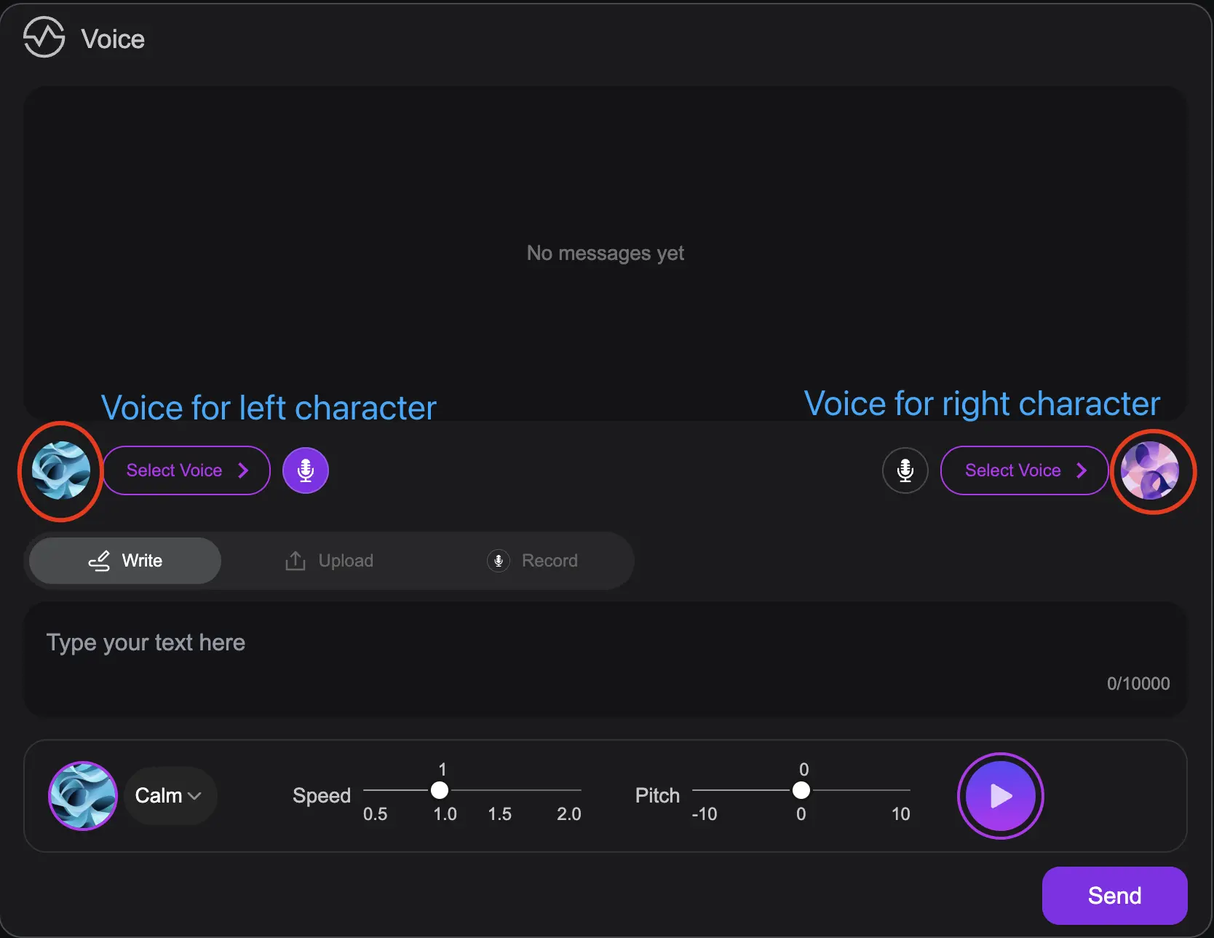Expand the Calm emotion dropdown

click(170, 795)
